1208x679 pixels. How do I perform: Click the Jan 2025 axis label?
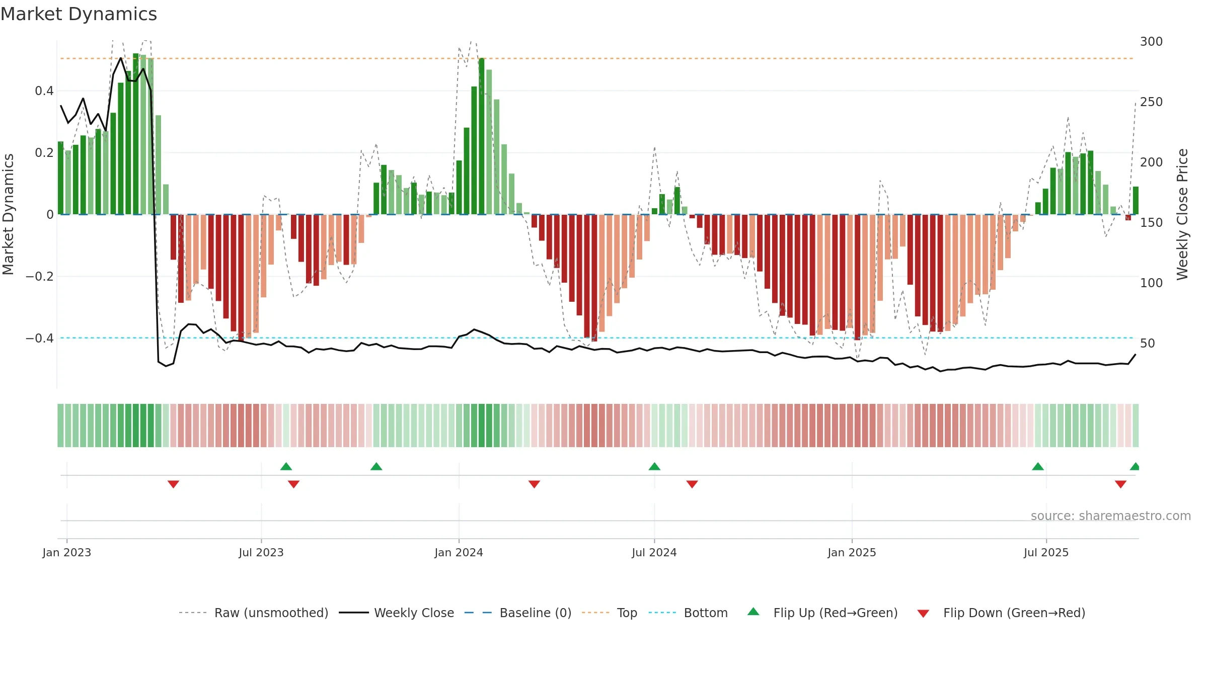pos(852,552)
